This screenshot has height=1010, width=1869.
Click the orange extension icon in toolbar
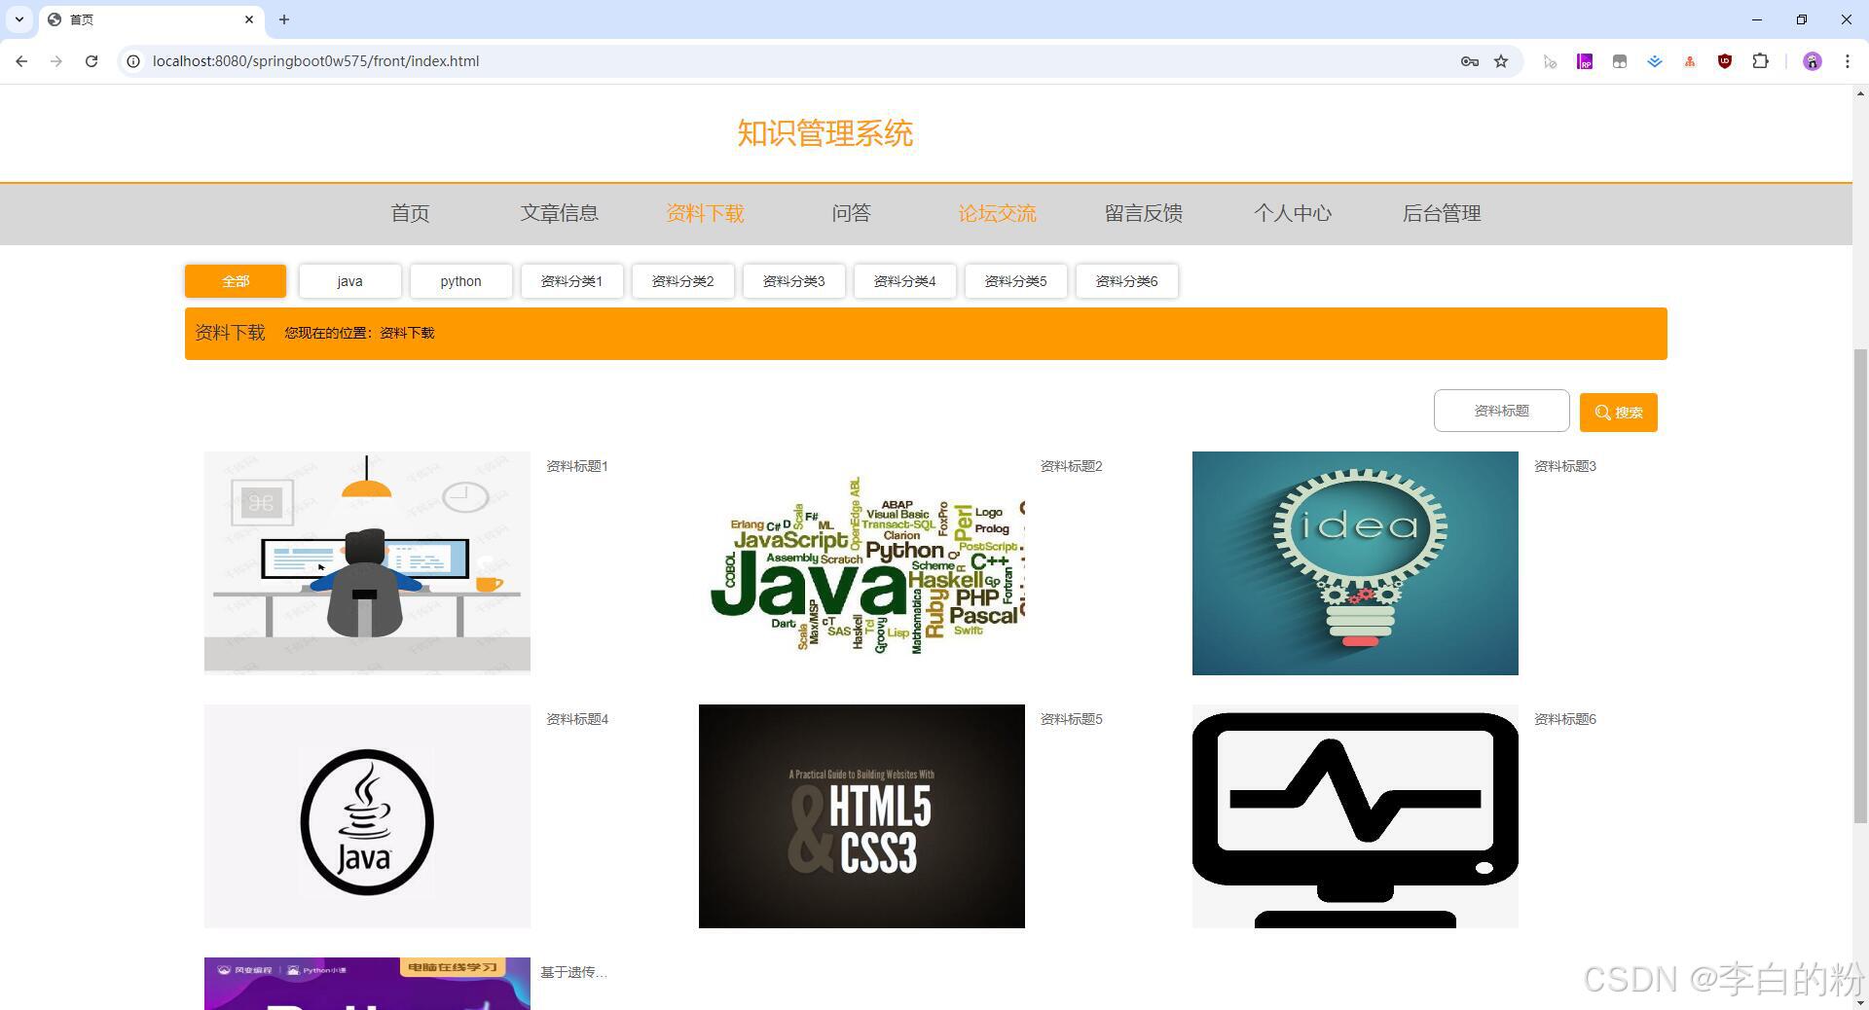[1690, 61]
